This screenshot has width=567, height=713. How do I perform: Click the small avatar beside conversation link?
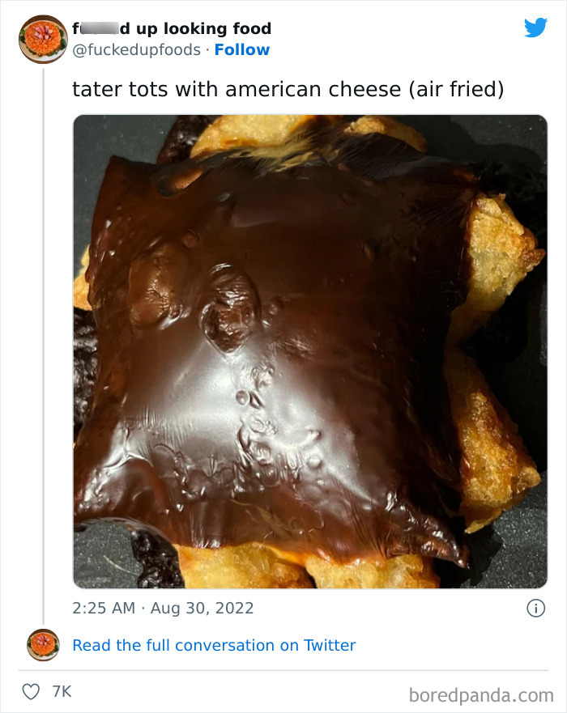42,645
